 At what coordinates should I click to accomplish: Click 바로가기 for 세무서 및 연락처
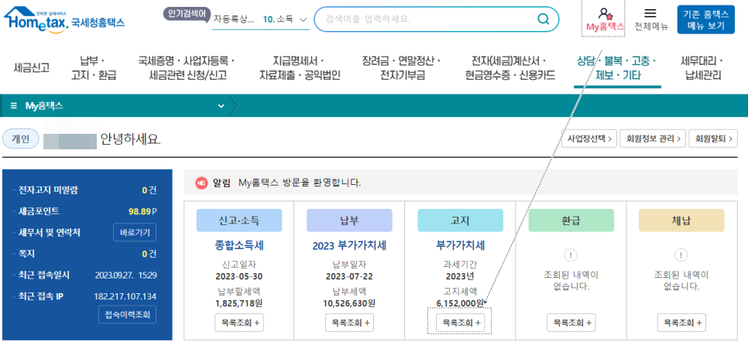pyautogui.click(x=135, y=233)
